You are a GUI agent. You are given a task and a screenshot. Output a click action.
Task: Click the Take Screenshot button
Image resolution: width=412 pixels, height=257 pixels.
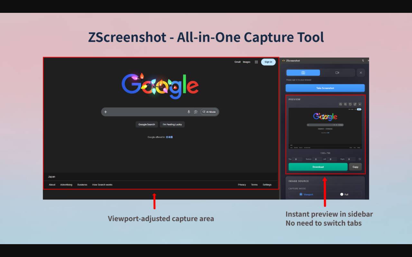pos(325,88)
